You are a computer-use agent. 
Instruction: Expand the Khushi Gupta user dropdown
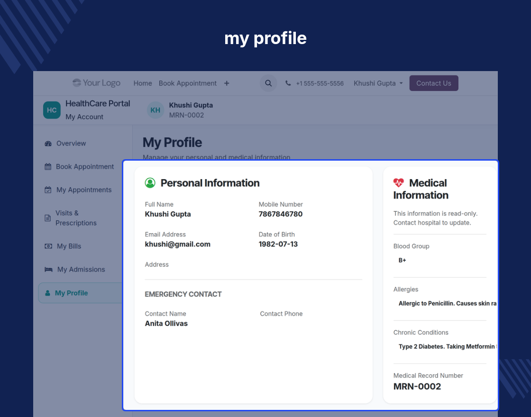pyautogui.click(x=378, y=83)
